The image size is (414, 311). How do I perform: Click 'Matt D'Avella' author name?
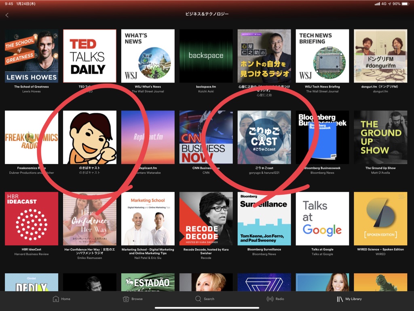point(380,173)
